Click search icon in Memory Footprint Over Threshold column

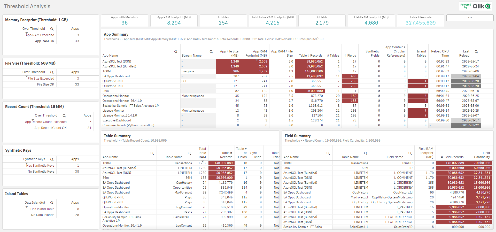[x=52, y=29]
